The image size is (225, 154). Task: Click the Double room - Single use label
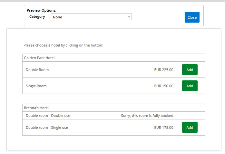[47, 128]
